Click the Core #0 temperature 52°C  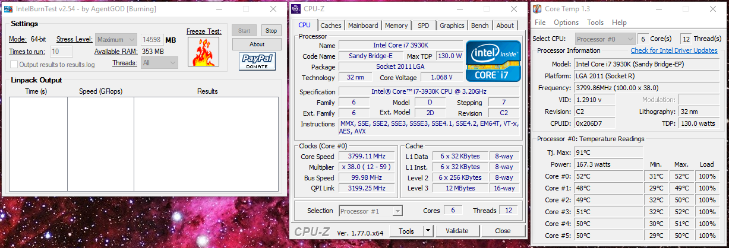pyautogui.click(x=608, y=176)
